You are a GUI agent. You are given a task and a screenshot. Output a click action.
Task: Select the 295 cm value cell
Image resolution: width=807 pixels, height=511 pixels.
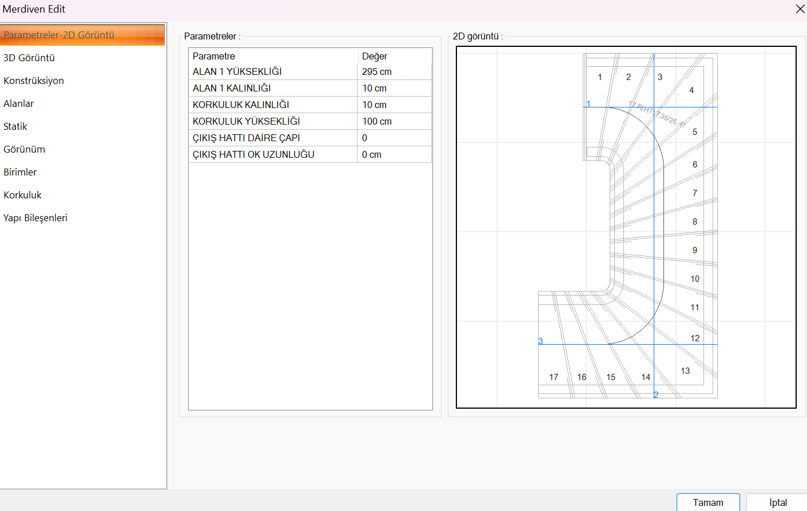tap(395, 71)
